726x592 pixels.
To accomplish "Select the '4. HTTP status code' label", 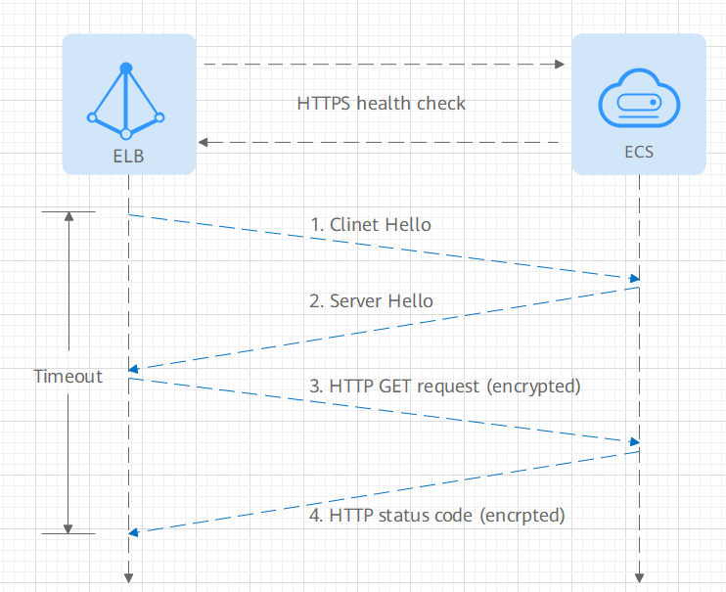I will (437, 514).
